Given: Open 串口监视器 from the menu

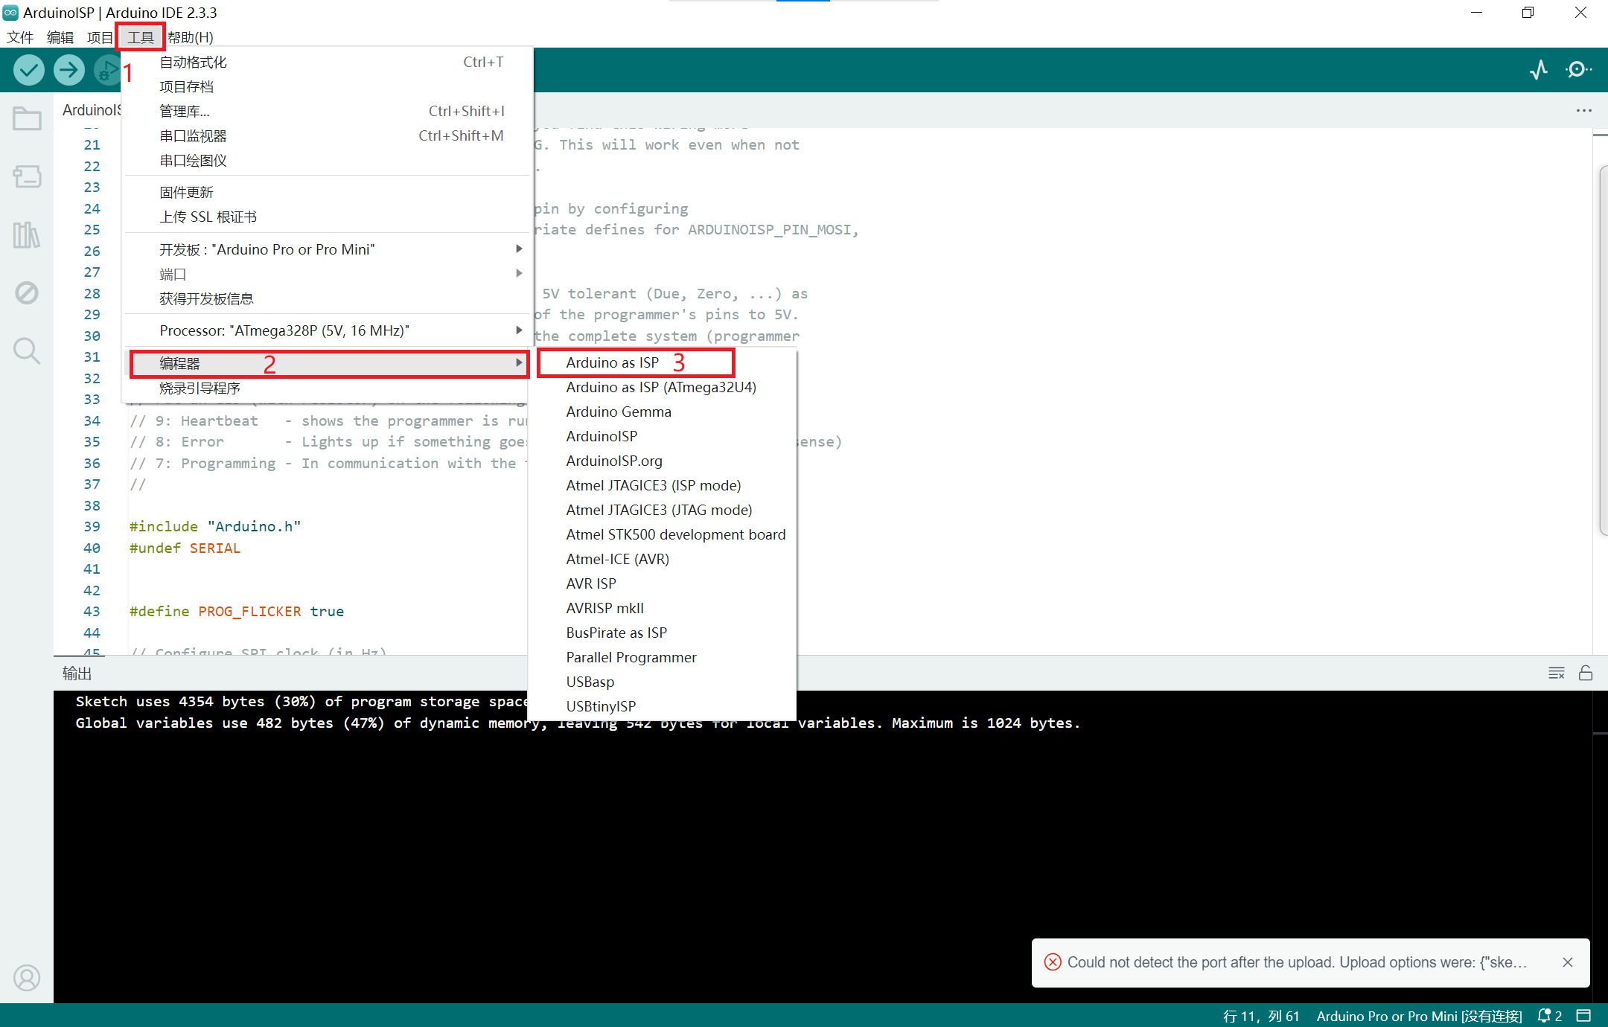Looking at the screenshot, I should click(328, 136).
